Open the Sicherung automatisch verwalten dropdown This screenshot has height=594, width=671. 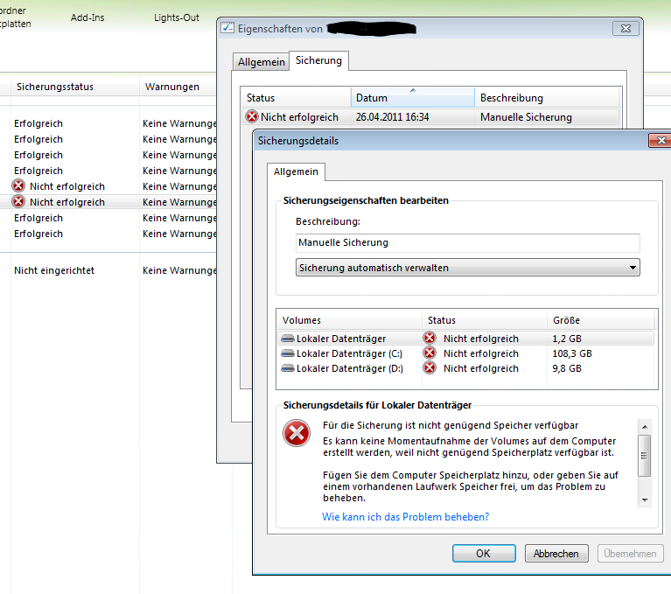[x=468, y=268]
